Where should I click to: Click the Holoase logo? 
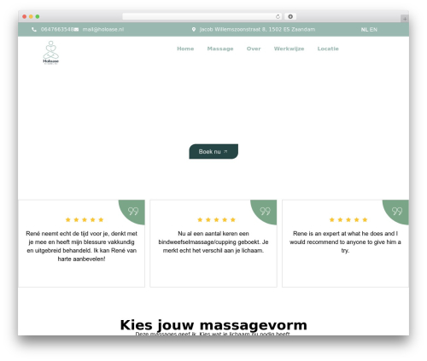[x=51, y=53]
